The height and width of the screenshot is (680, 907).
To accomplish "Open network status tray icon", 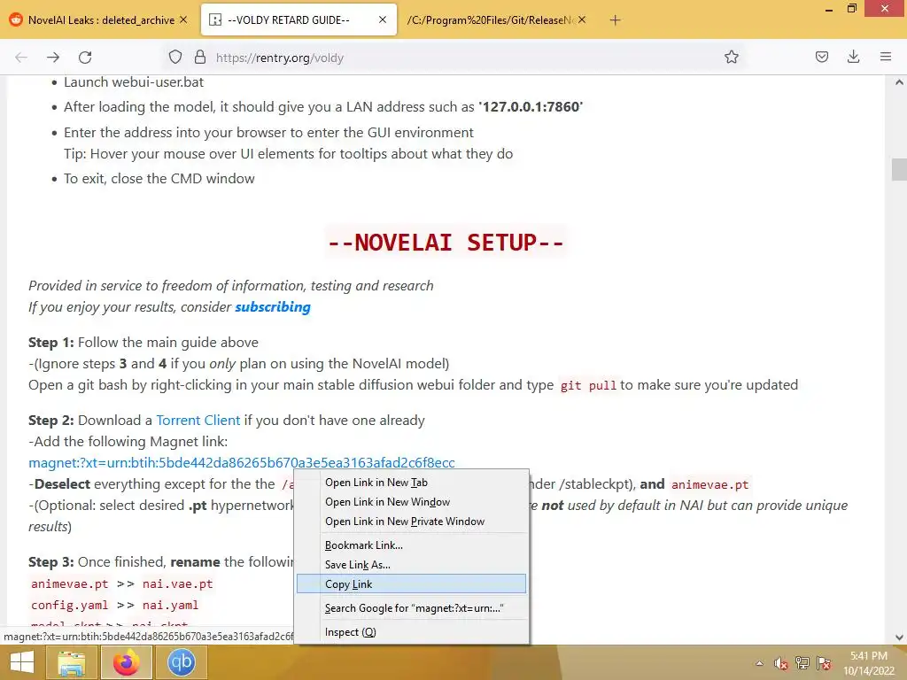I will 802,663.
